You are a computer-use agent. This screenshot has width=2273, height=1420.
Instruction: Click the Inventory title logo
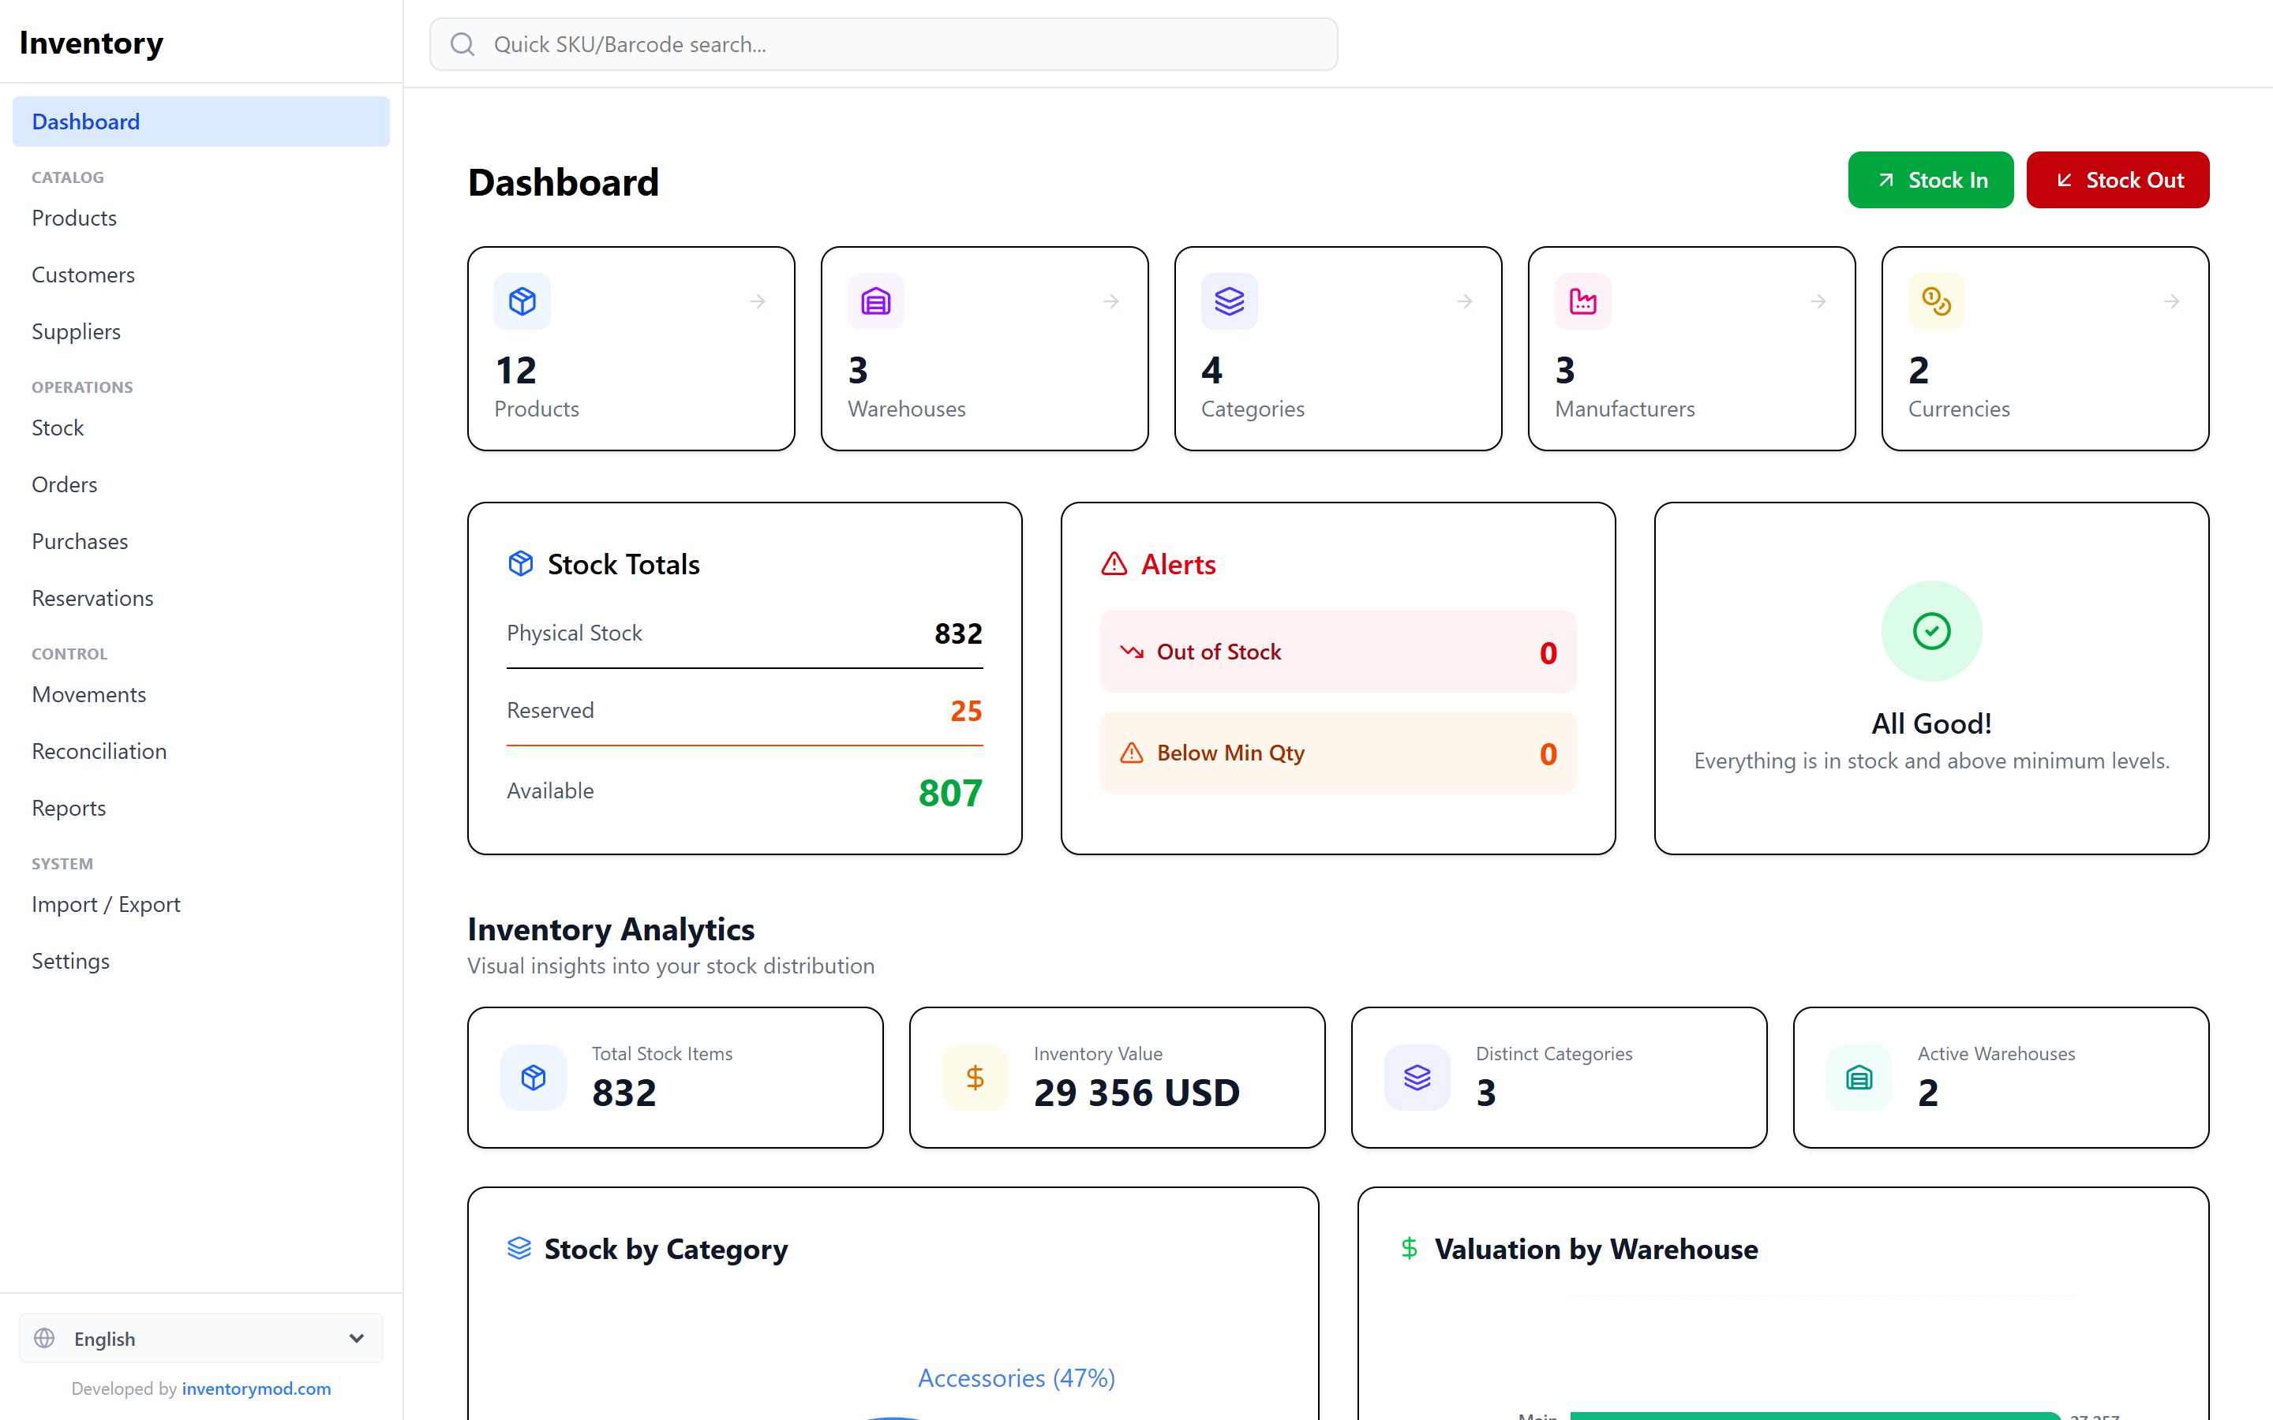pyautogui.click(x=91, y=43)
